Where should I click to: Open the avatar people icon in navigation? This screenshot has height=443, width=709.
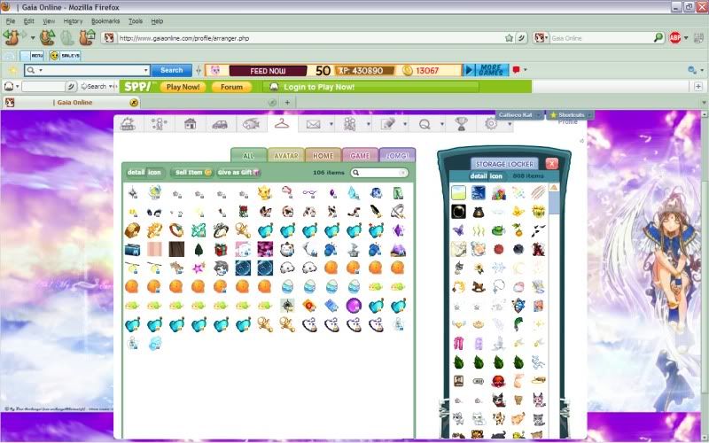(159, 123)
